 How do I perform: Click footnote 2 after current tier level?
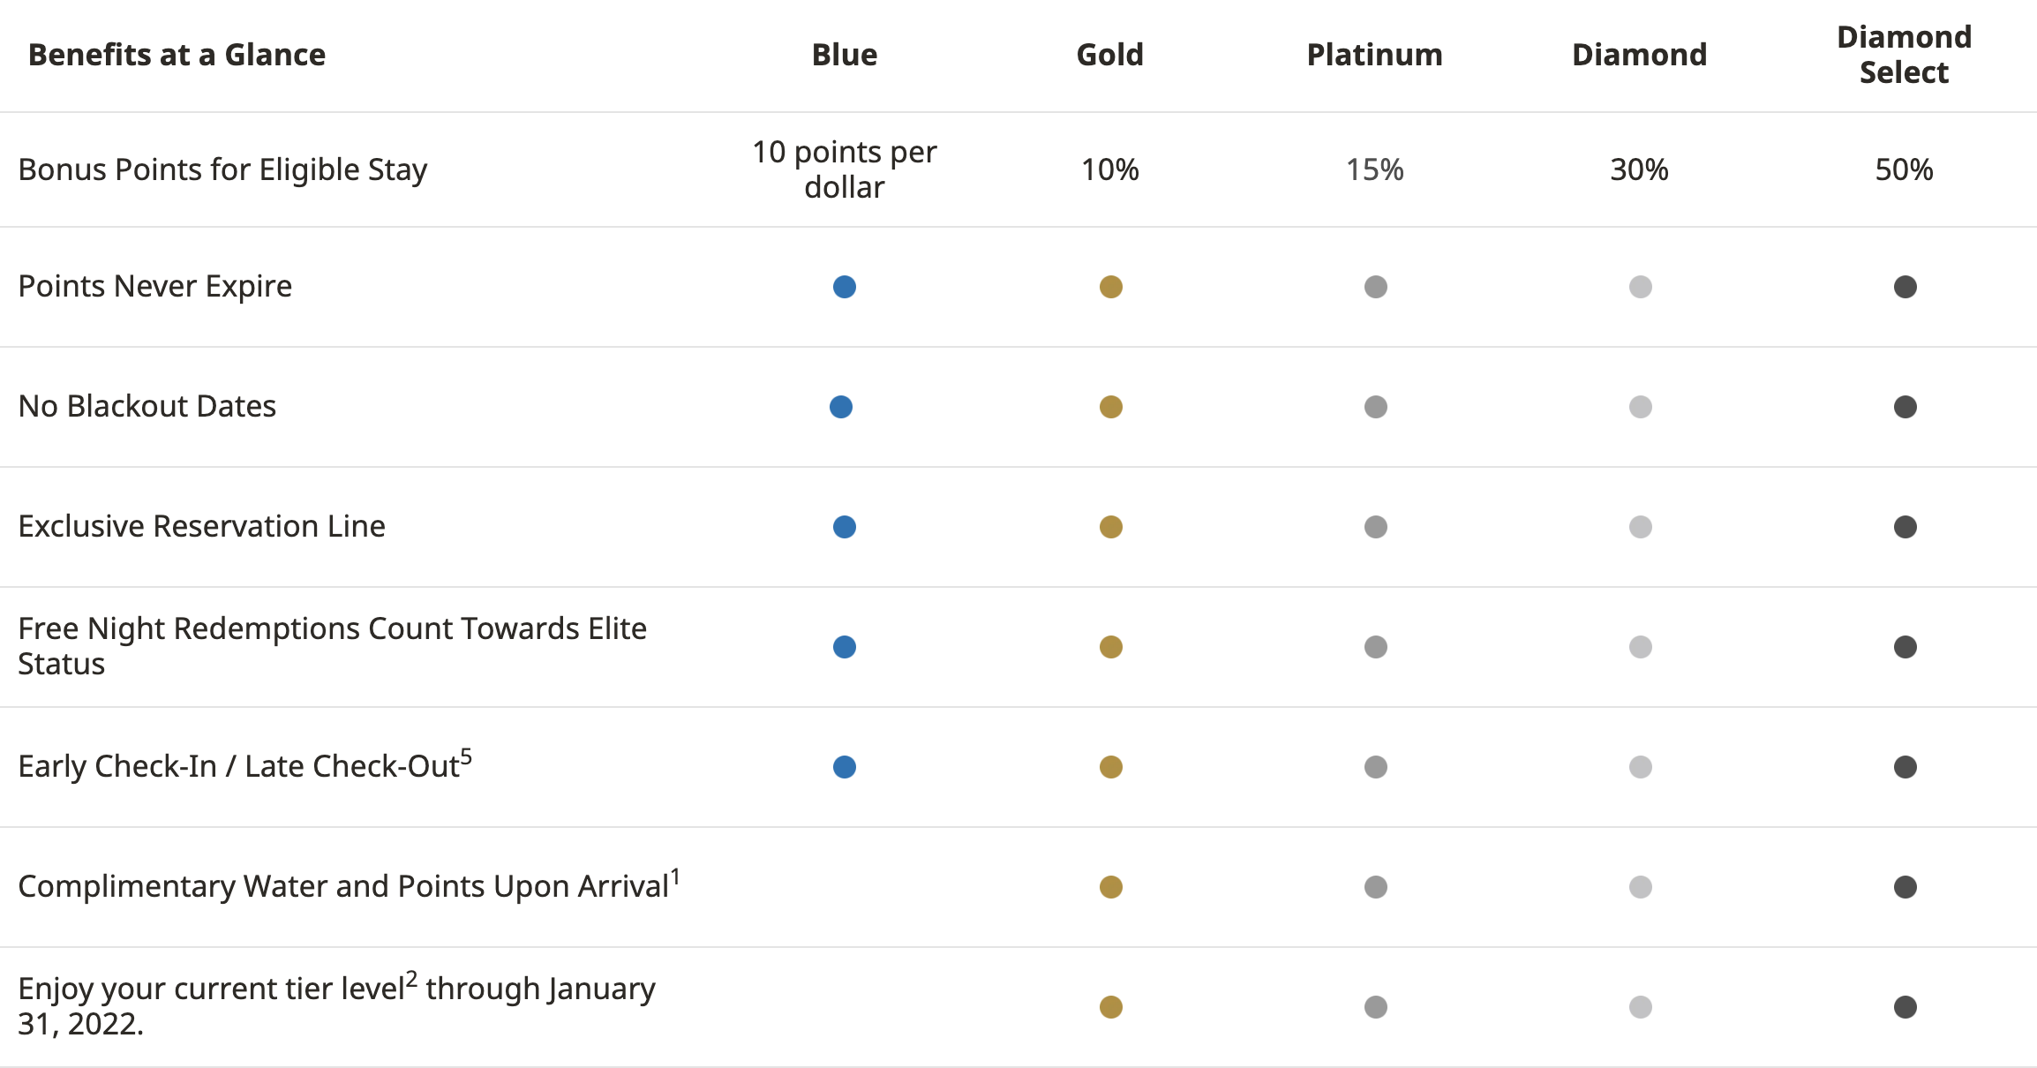[411, 979]
